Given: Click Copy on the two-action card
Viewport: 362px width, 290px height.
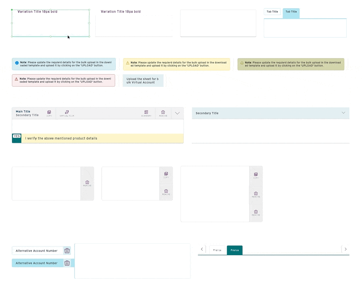Looking at the screenshot, I should 166,175.
